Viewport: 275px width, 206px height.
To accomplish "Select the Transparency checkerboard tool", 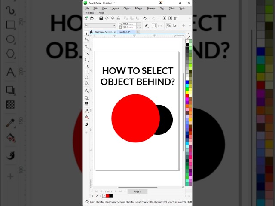I will click(86, 104).
